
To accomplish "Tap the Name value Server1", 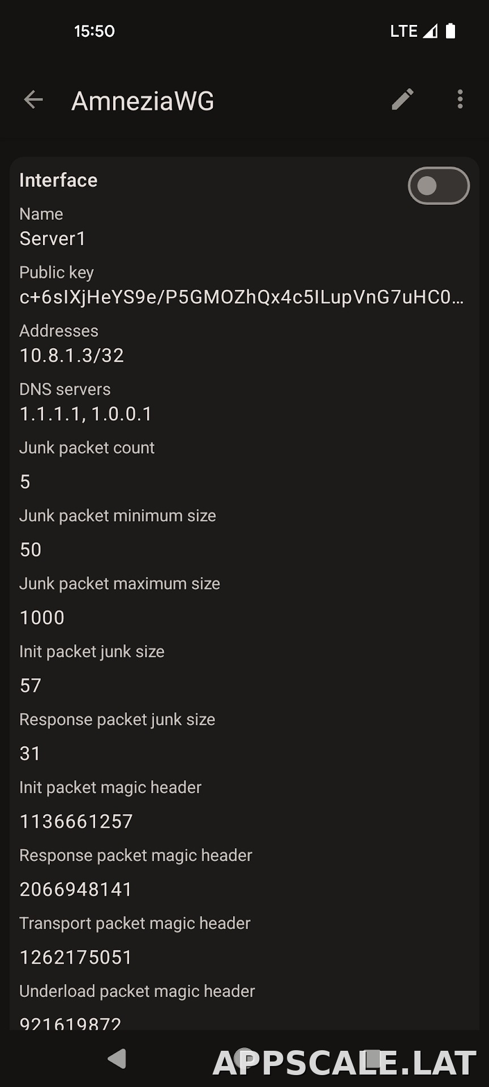I will pyautogui.click(x=53, y=239).
